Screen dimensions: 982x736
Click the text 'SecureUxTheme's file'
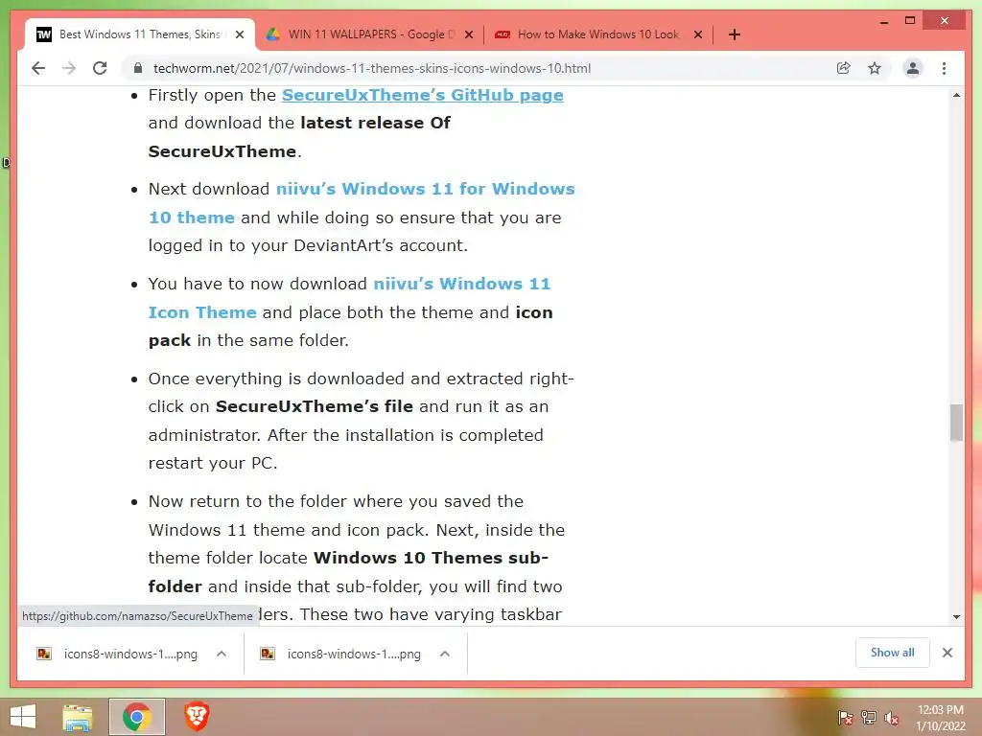(x=315, y=406)
